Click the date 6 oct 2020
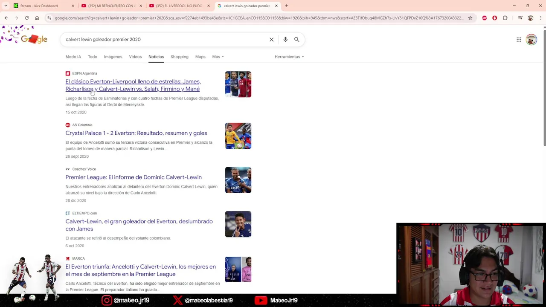The width and height of the screenshot is (546, 307). tap(75, 246)
